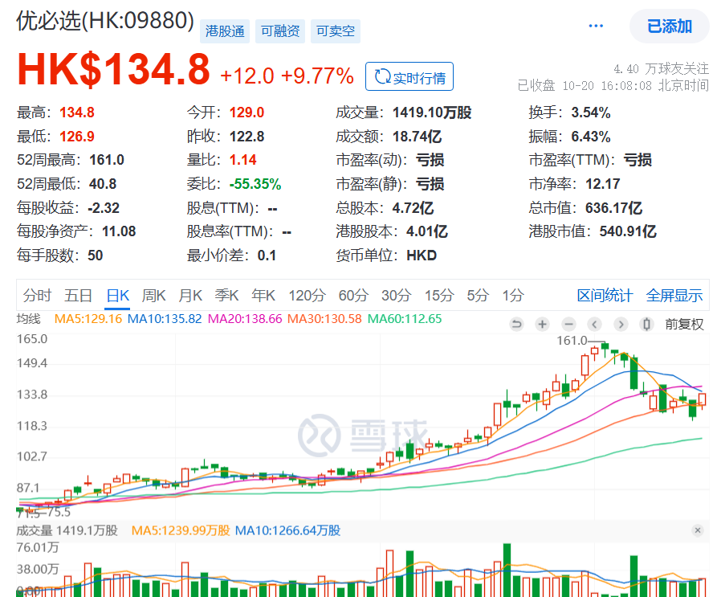Screen dimensions: 717x597
Task: Open the 120分 minute chart tab
Action: tap(307, 296)
